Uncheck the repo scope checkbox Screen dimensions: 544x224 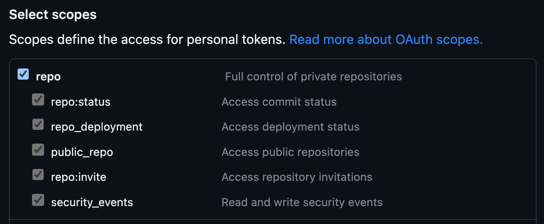[x=23, y=74]
